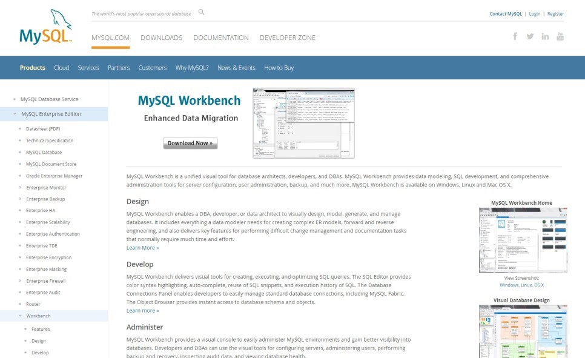This screenshot has height=358, width=585.
Task: Open Products in blue navigation bar
Action: coord(33,68)
